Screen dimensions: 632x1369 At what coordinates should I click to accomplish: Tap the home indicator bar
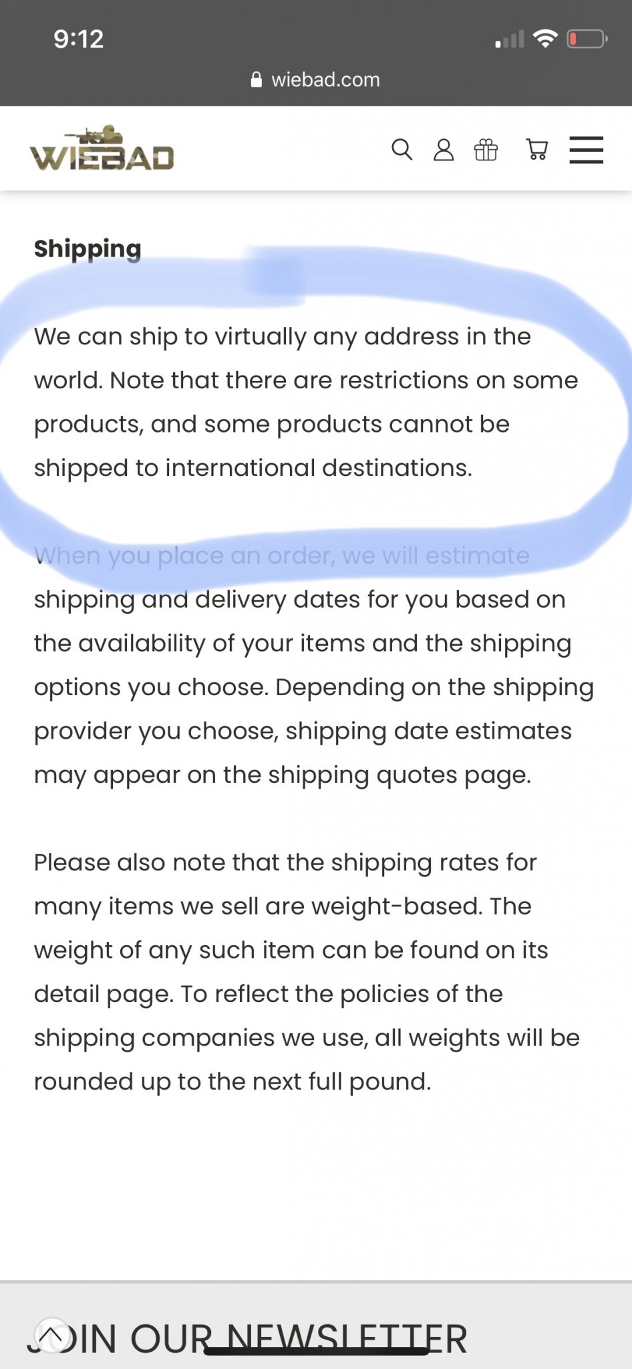click(x=316, y=1351)
